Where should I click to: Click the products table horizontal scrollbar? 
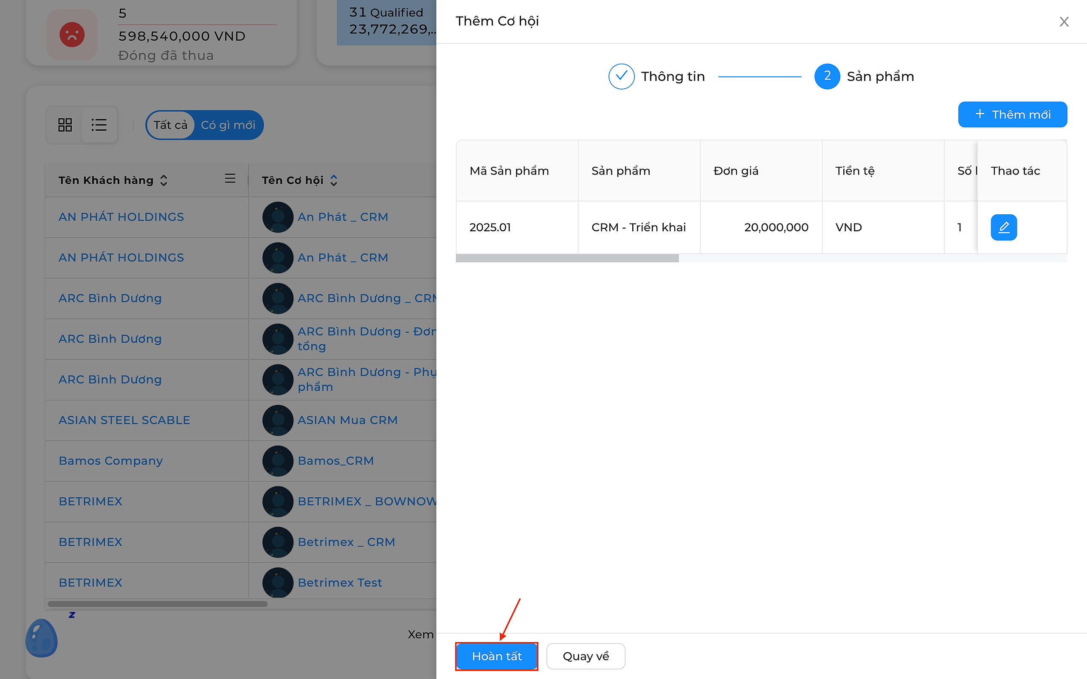(x=567, y=258)
